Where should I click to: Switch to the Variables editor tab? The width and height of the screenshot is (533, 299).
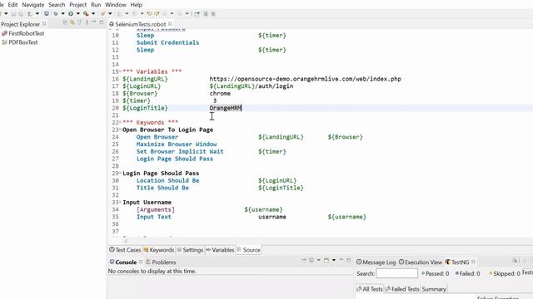(220, 250)
